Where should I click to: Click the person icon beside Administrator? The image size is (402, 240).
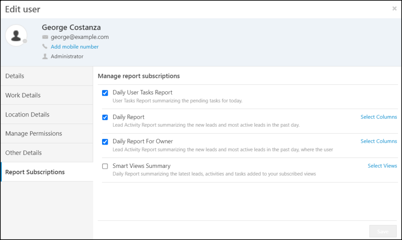pyautogui.click(x=45, y=56)
